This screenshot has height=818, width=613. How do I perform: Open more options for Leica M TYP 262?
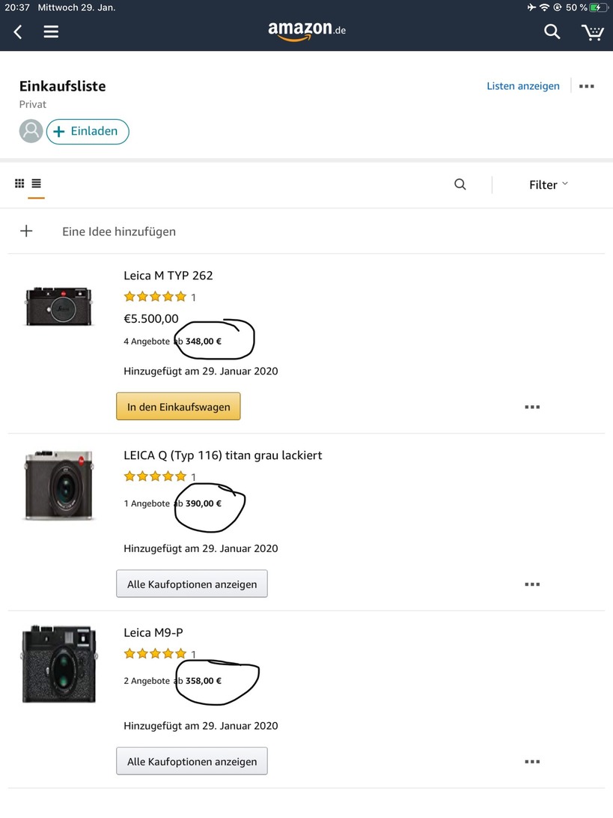pos(532,407)
